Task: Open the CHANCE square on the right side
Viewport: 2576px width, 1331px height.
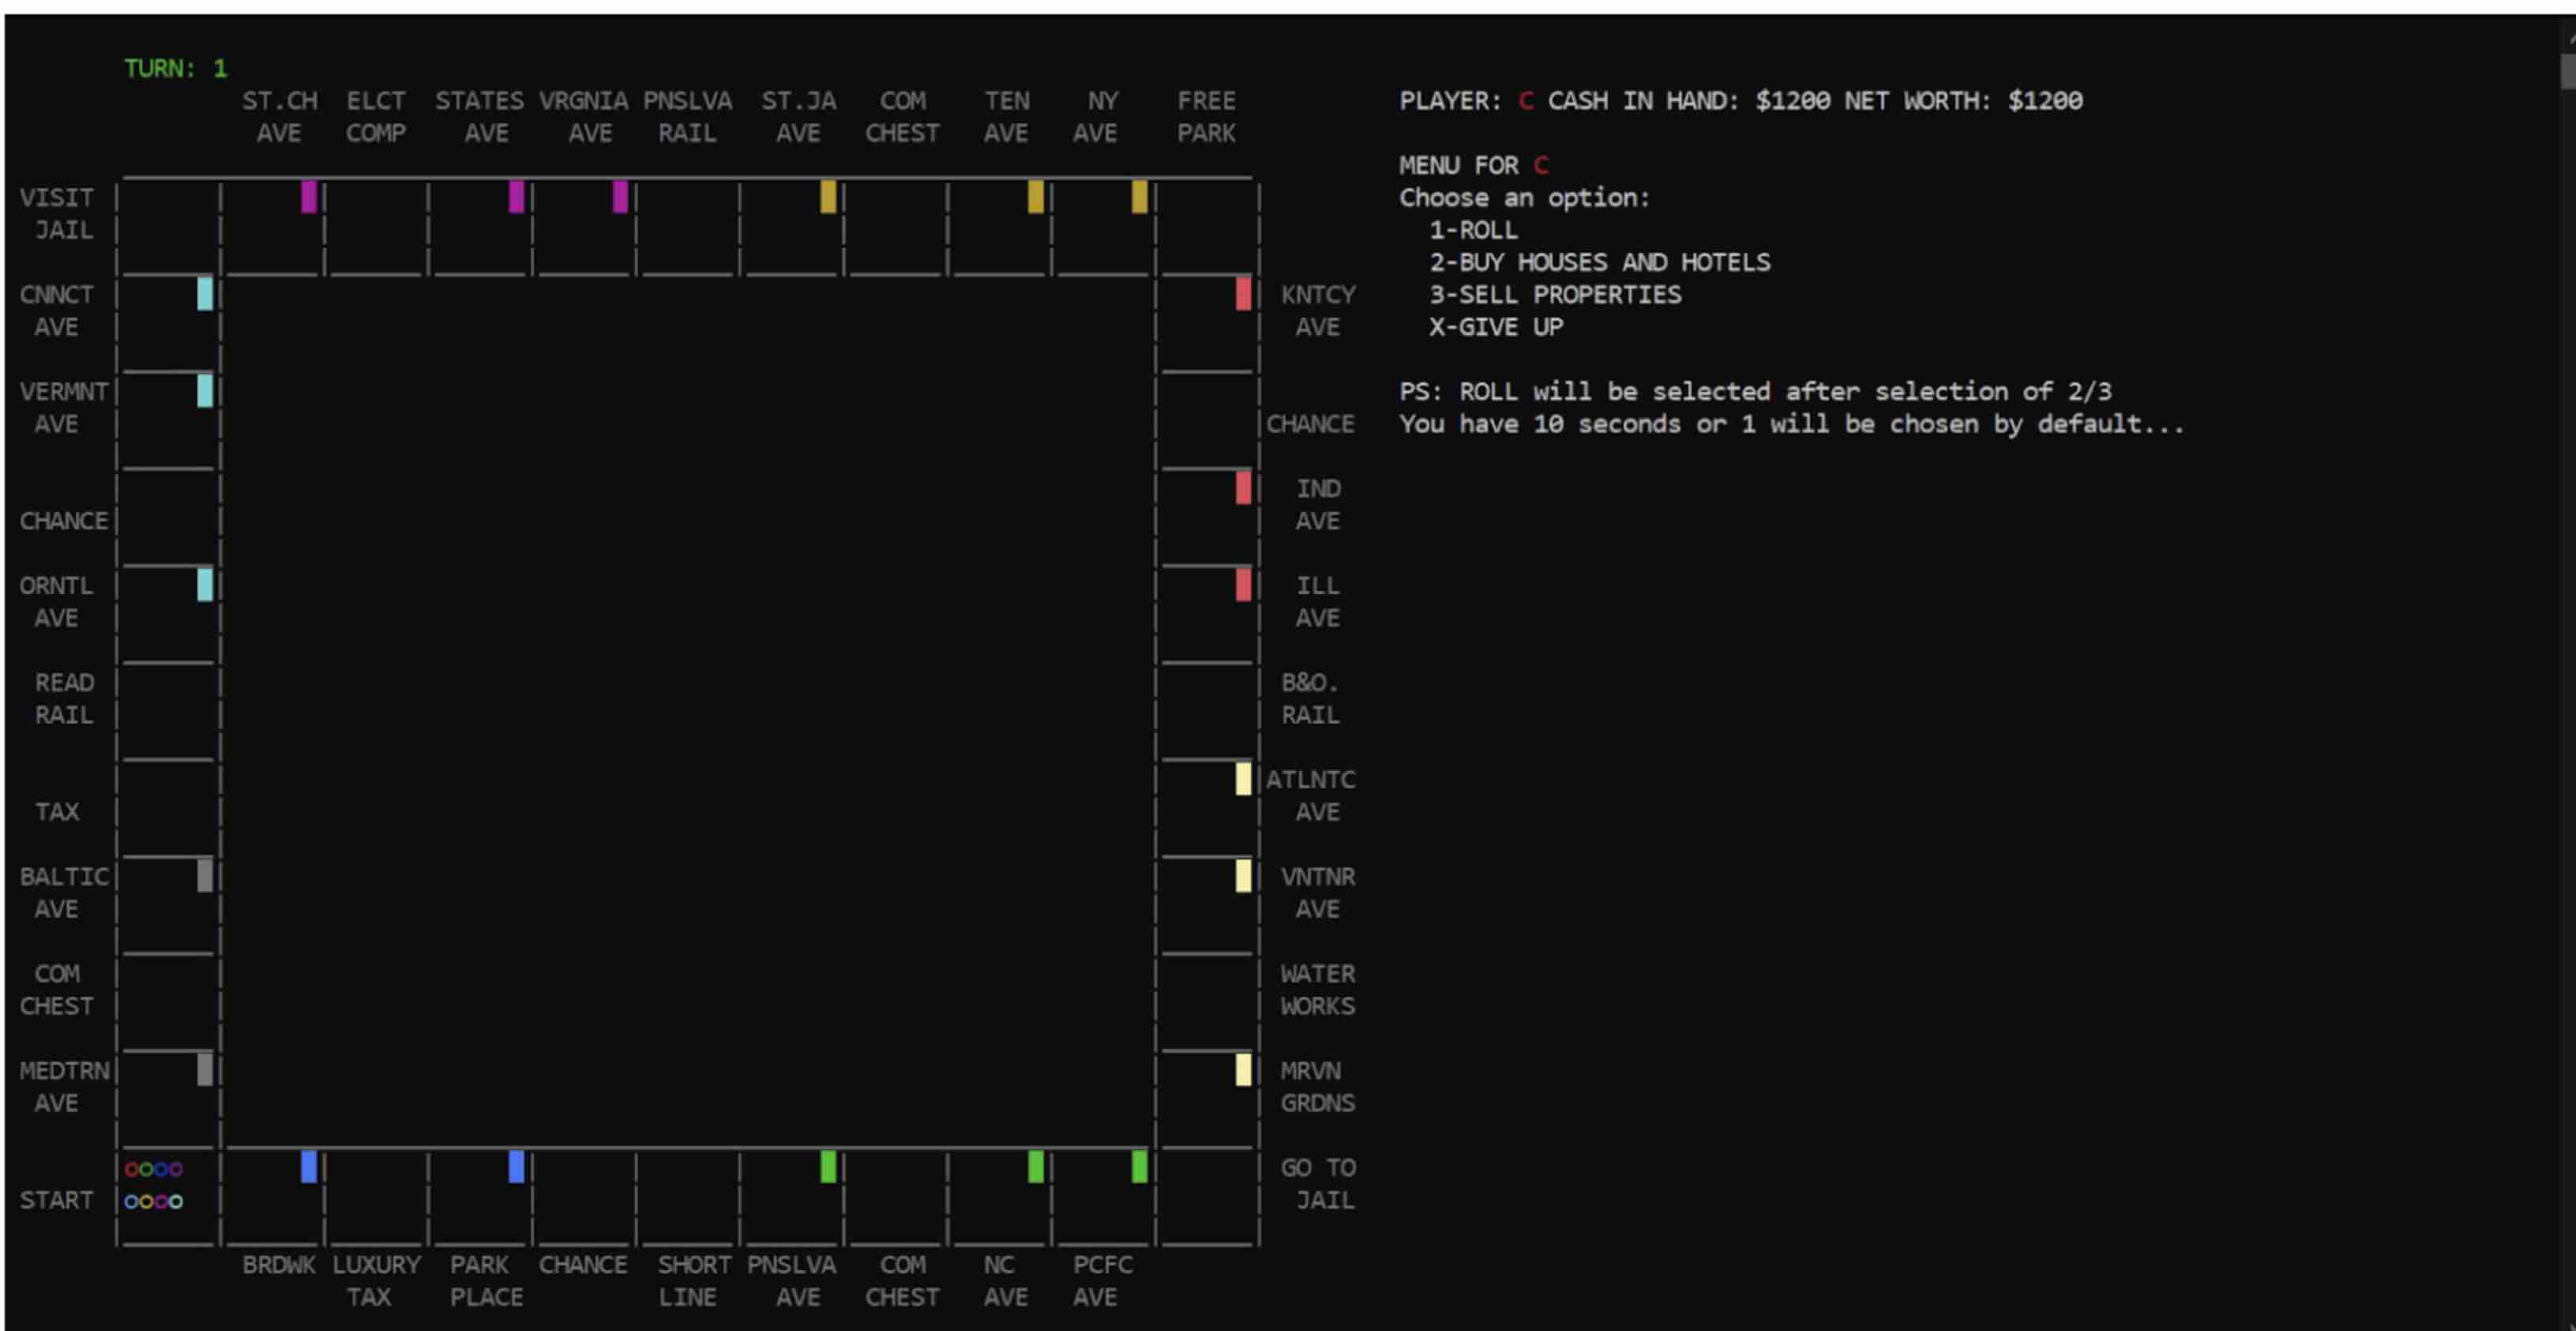Action: pos(1313,424)
